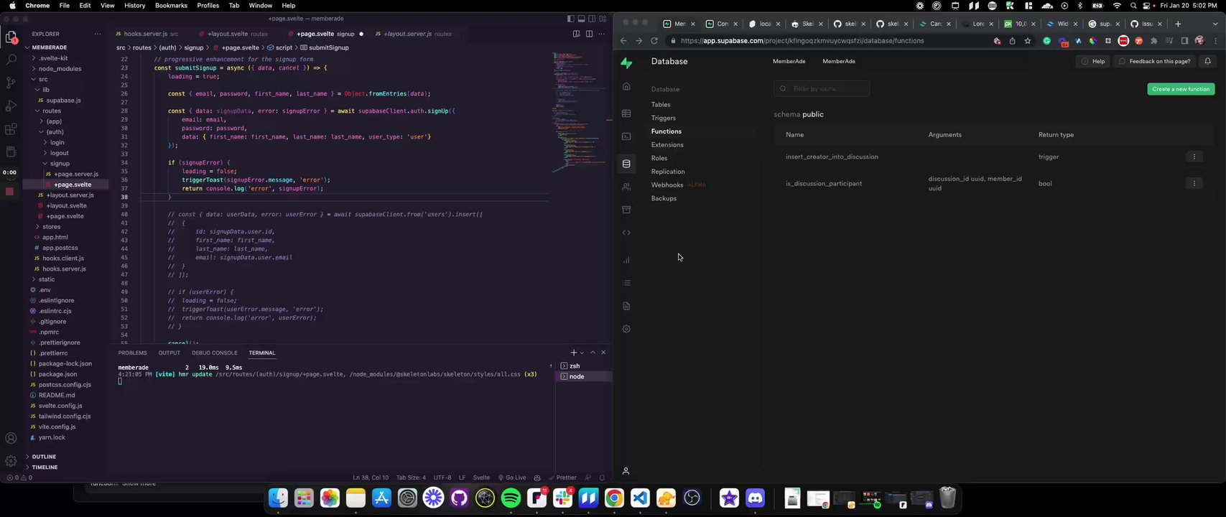Open Supabase Table Editor icon
Viewport: 1226px width, 517px height.
626,113
